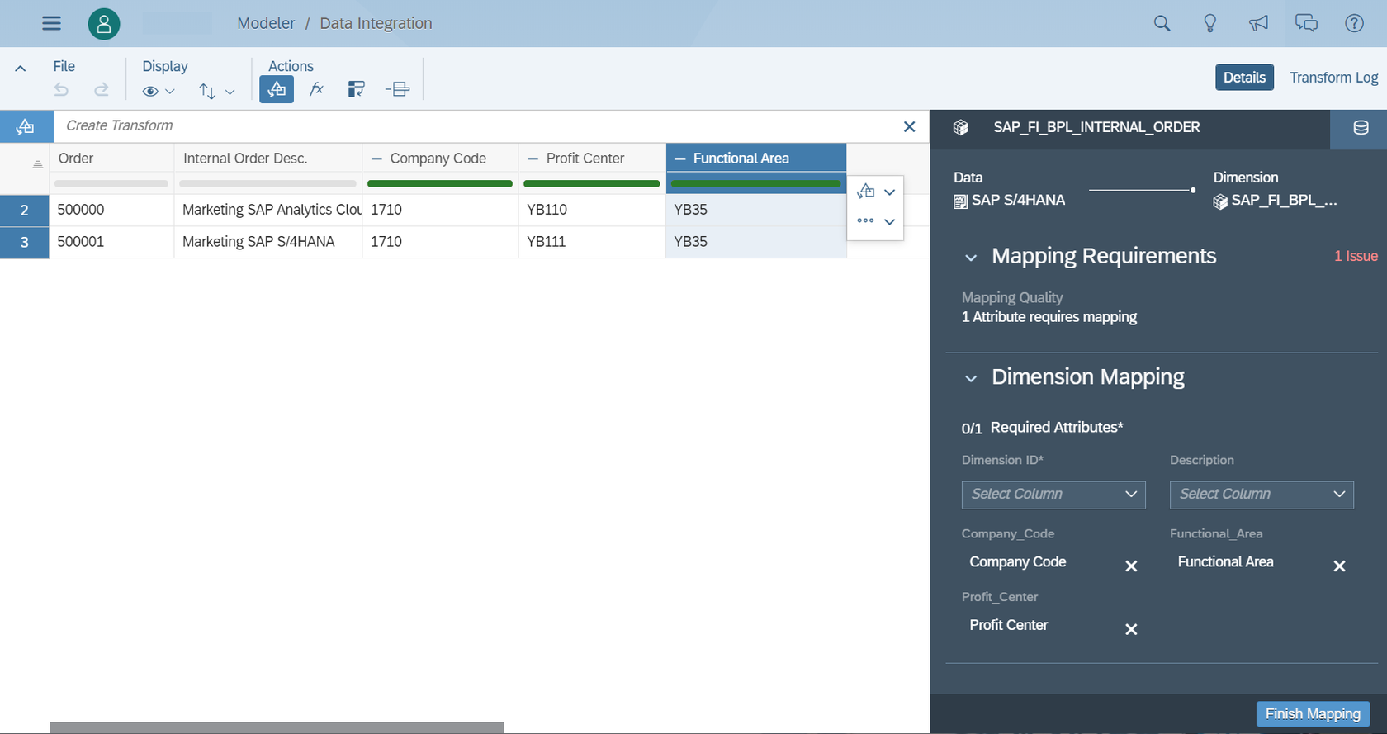This screenshot has height=734, width=1387.
Task: Click the insert row action icon
Action: (x=397, y=89)
